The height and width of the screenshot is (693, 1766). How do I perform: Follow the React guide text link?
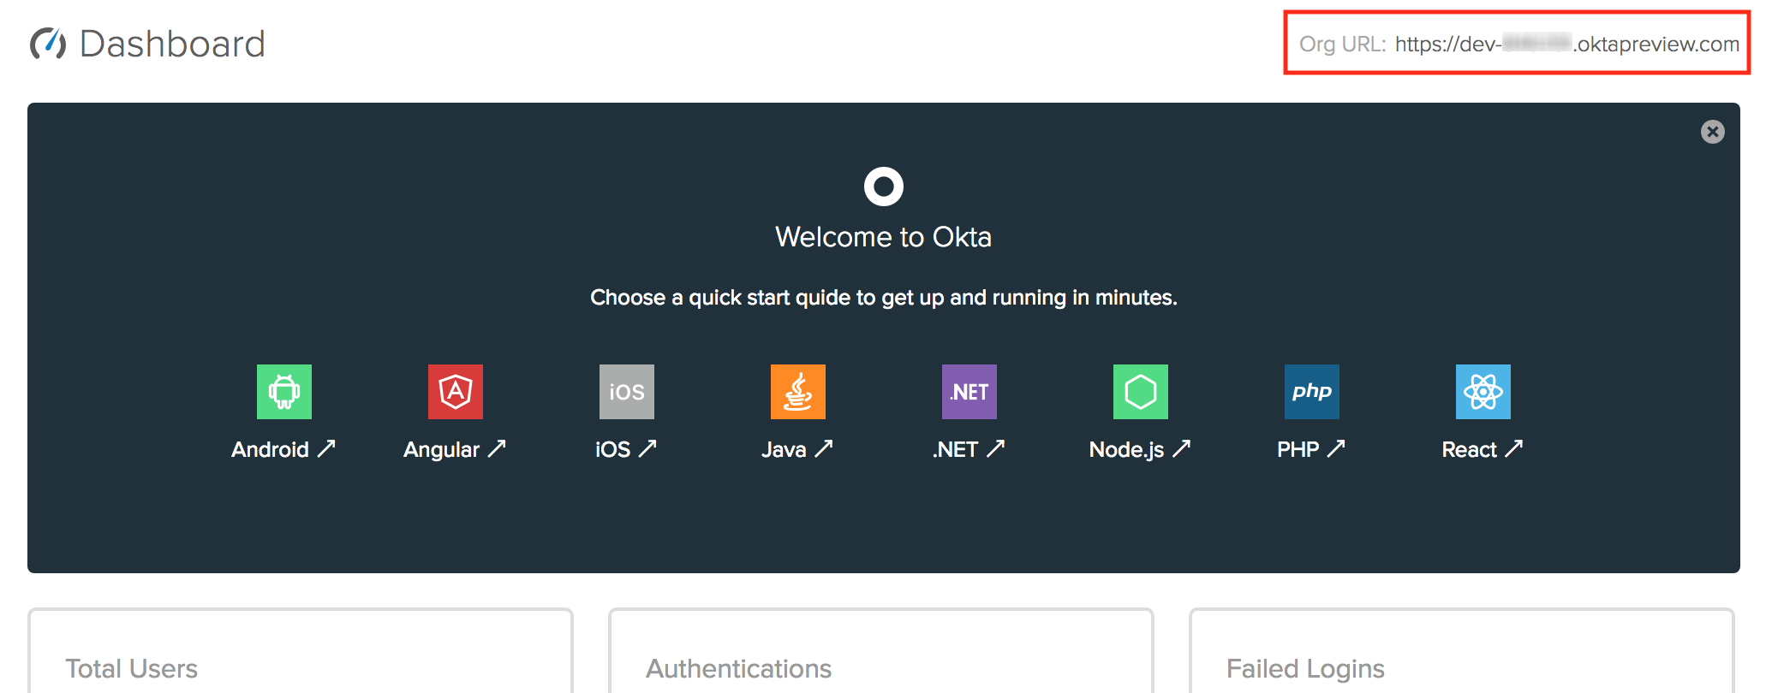(x=1482, y=449)
